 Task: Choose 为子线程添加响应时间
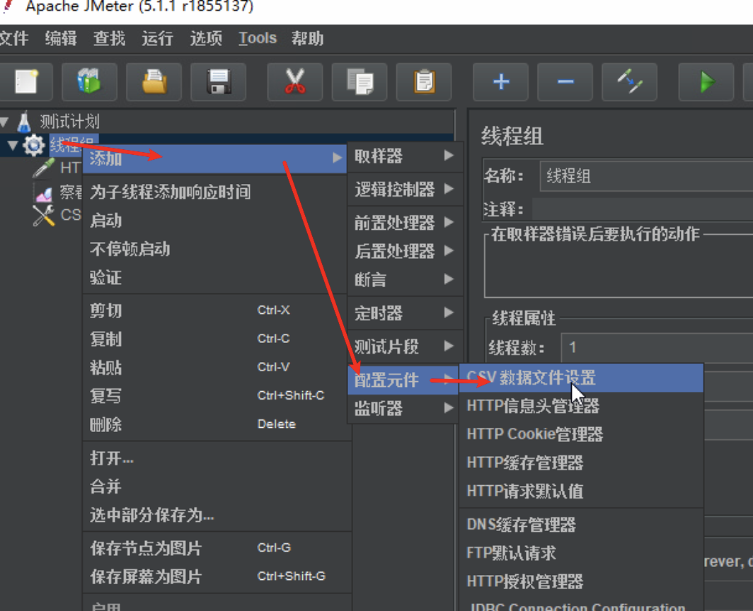(214, 192)
